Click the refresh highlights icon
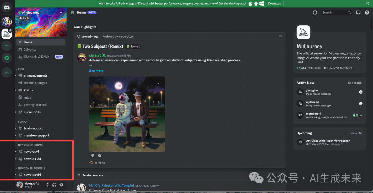The height and width of the screenshot is (193, 373). point(315,13)
